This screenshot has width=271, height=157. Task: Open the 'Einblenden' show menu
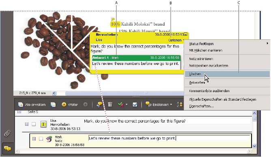coord(159,104)
